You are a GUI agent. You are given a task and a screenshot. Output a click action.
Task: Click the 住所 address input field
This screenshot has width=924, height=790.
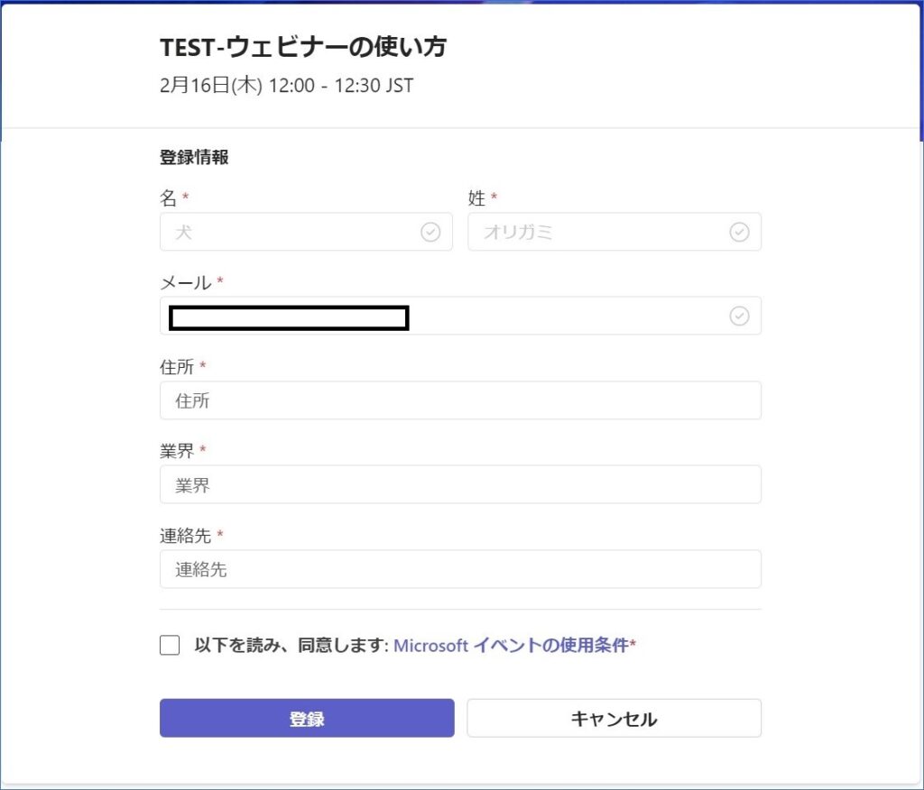pyautogui.click(x=460, y=400)
